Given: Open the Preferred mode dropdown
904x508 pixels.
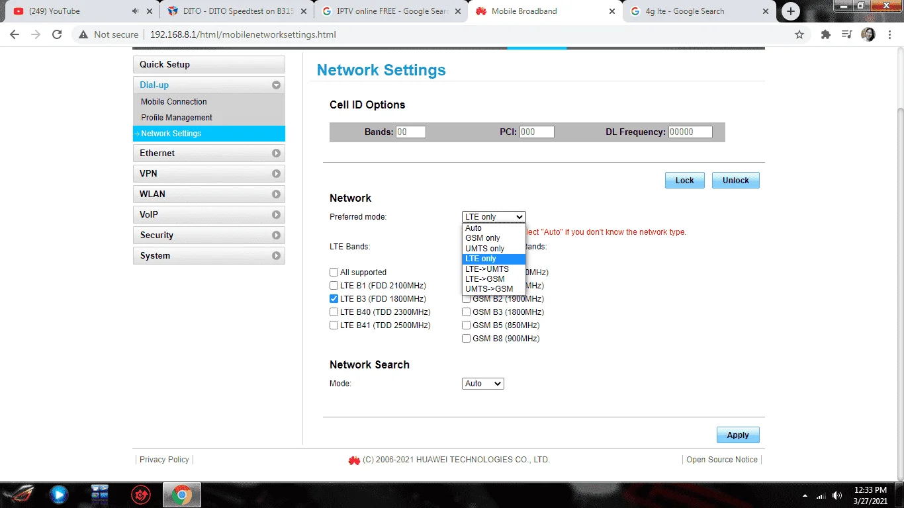Looking at the screenshot, I should (494, 217).
